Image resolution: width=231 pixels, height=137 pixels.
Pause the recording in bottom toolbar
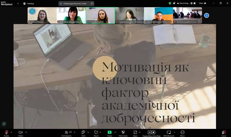[149, 132]
